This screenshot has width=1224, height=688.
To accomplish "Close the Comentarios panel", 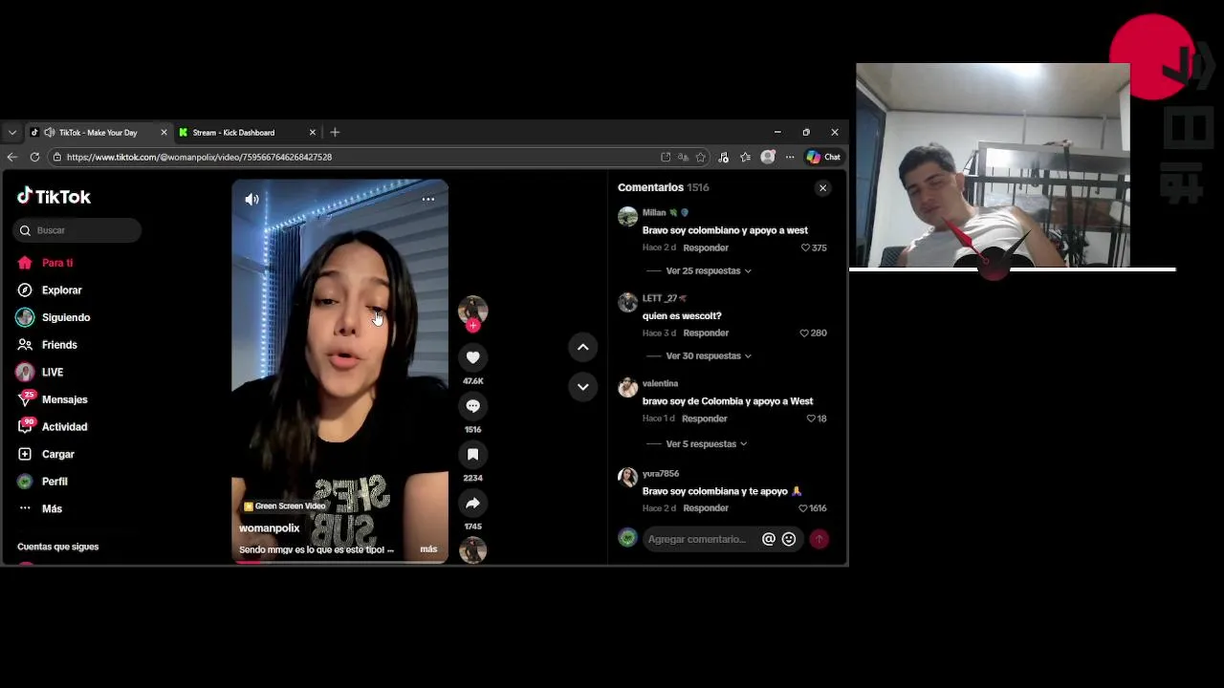I will click(822, 188).
